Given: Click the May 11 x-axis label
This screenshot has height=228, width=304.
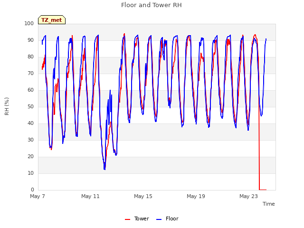Looking at the screenshot, I should point(90,196).
